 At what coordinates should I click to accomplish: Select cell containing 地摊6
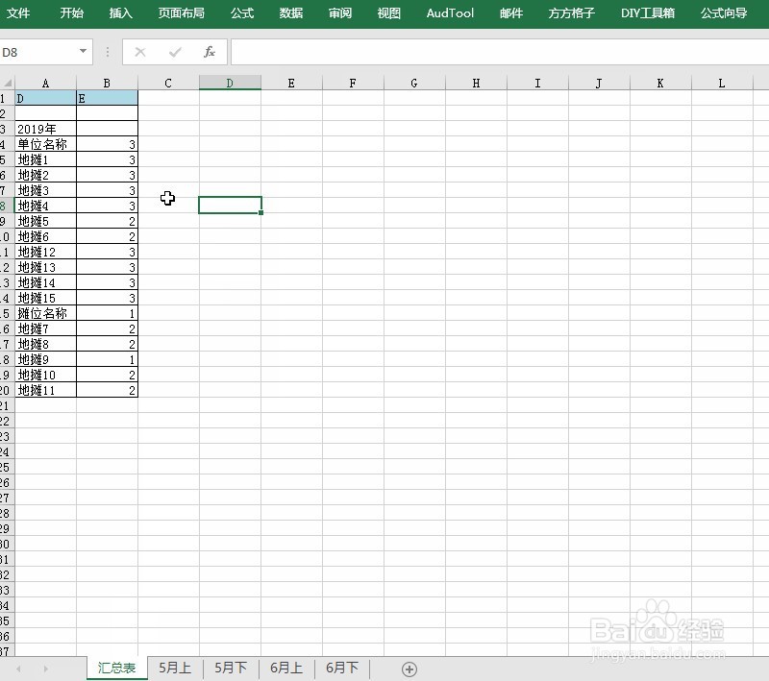coord(45,236)
